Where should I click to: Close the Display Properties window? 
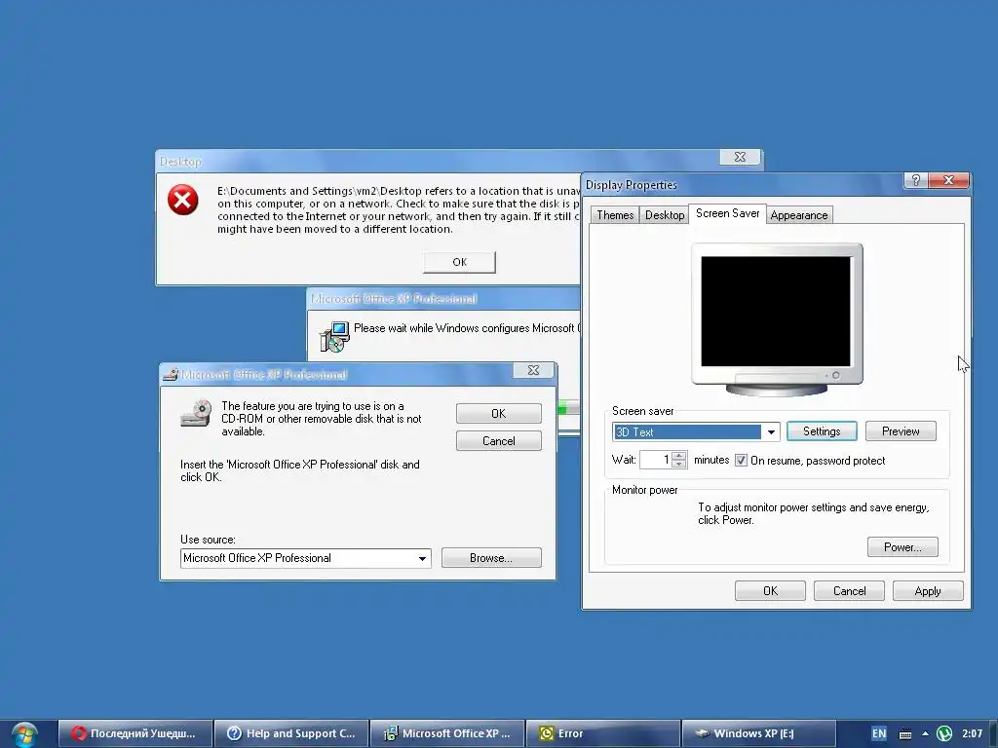[948, 180]
